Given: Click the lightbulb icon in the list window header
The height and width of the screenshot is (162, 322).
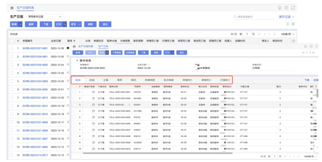Looking at the screenshot, I should click(280, 8).
